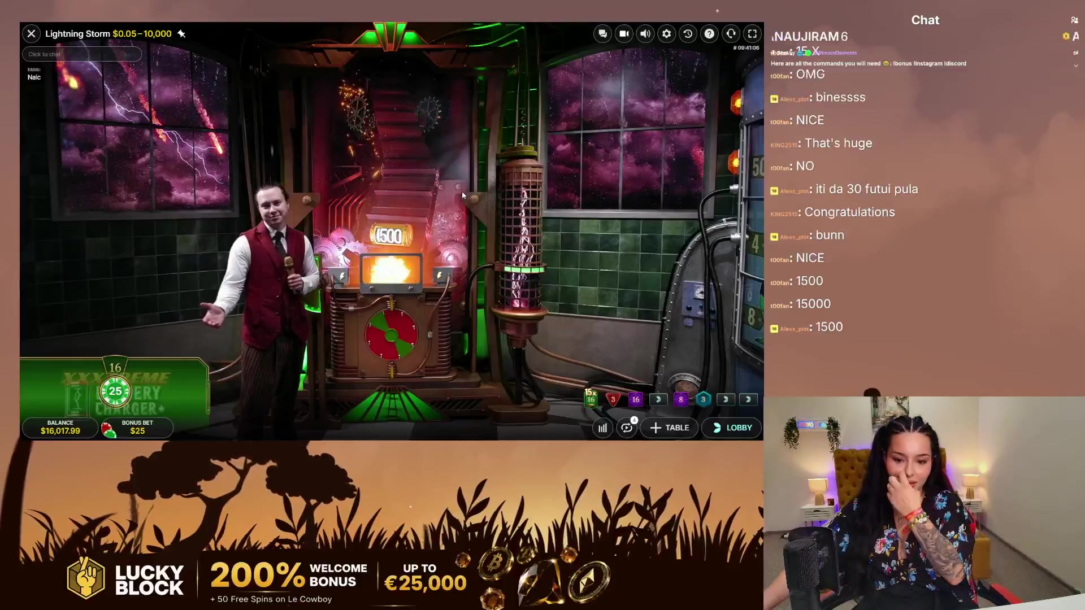Close the Lightning Storm game
The width and height of the screenshot is (1085, 610).
32,34
